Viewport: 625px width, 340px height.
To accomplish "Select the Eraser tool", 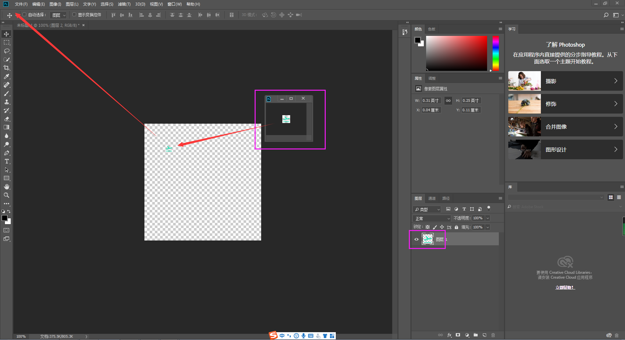I will coord(7,119).
